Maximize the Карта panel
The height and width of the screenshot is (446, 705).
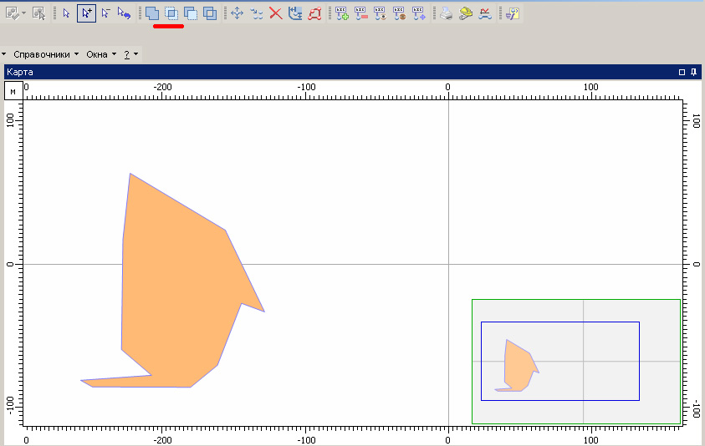(x=682, y=73)
